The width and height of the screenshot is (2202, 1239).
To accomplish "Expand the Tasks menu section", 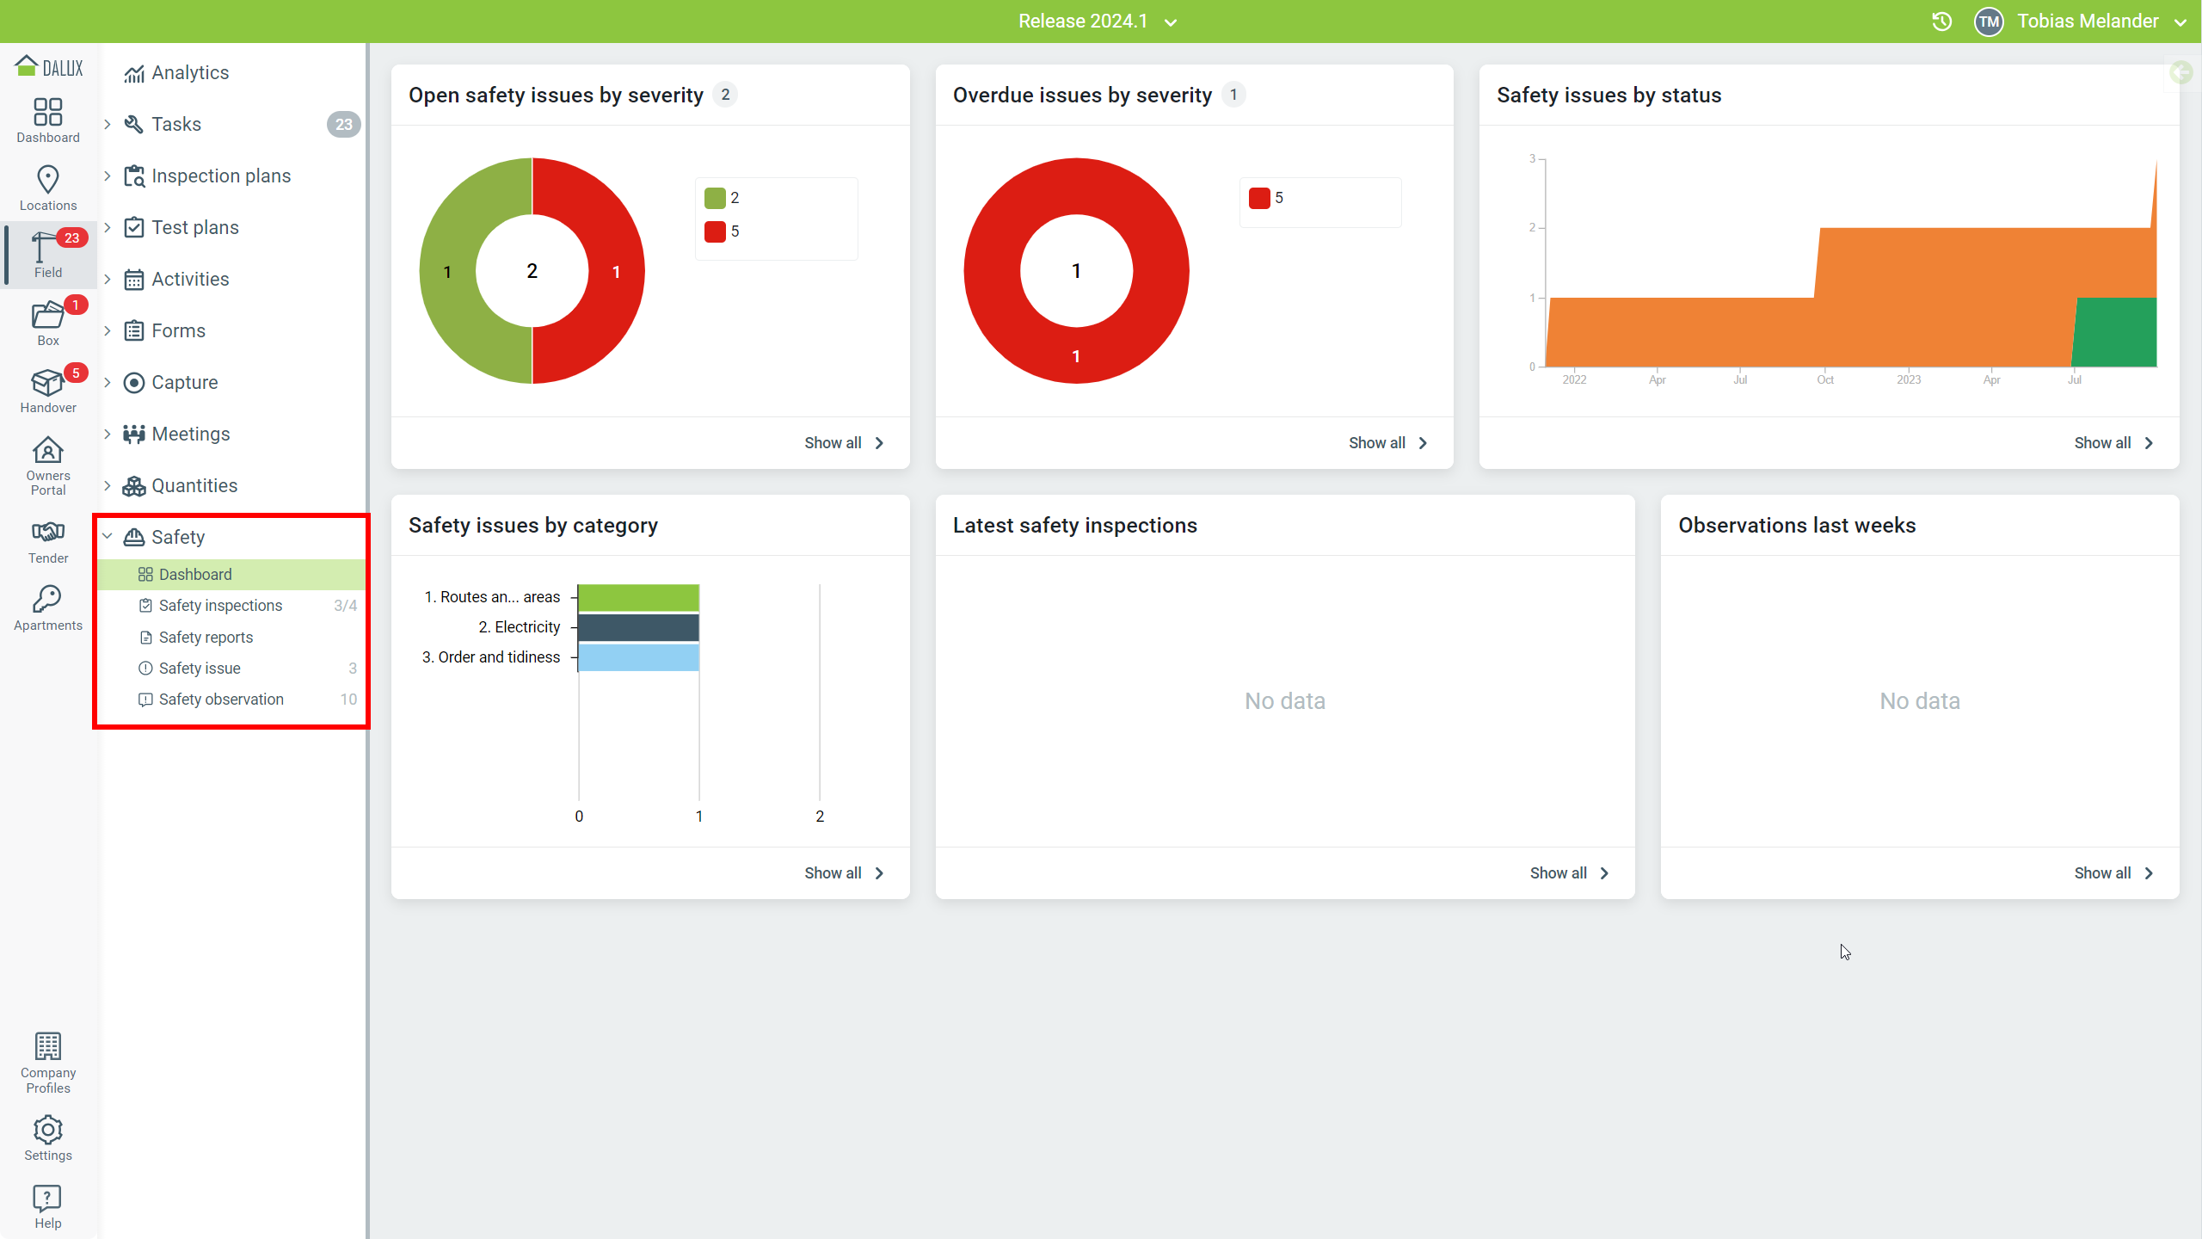I will 108,124.
